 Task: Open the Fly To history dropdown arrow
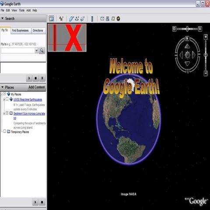click(x=36, y=50)
